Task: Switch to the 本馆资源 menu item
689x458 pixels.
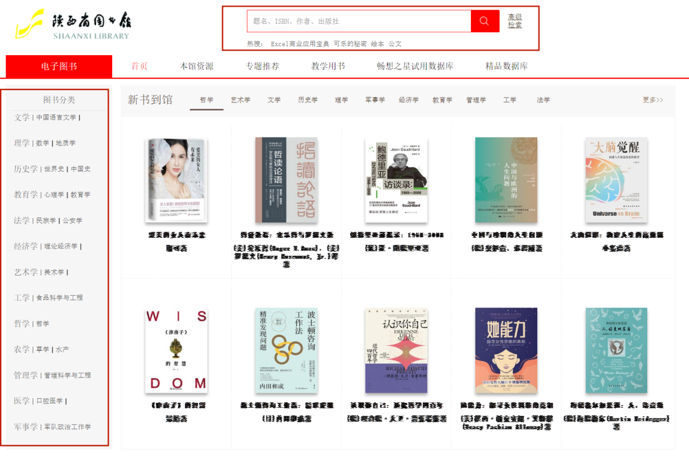Action: click(197, 66)
